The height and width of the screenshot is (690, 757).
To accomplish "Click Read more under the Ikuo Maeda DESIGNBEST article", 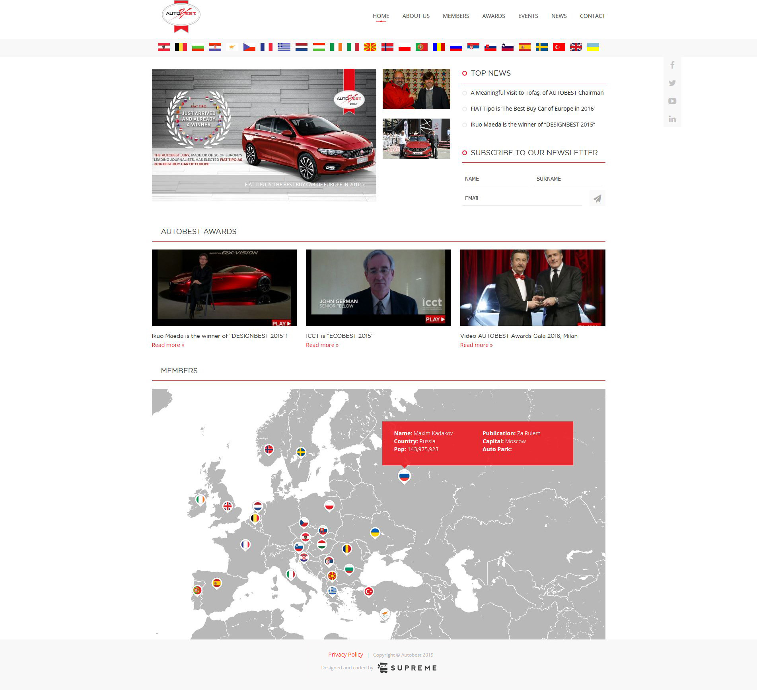I will coord(168,345).
